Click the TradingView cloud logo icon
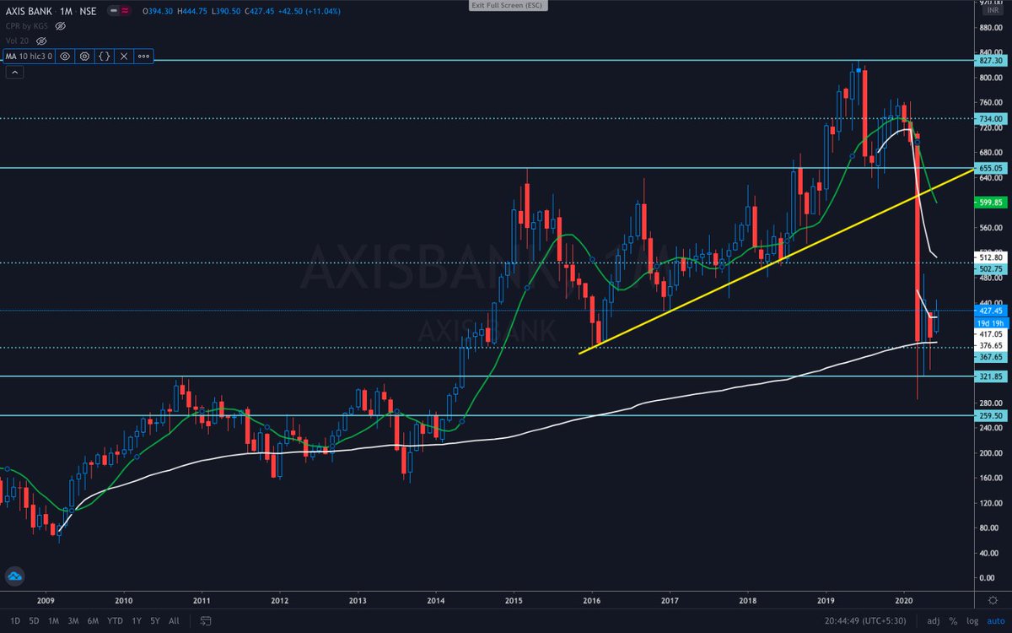 (14, 577)
